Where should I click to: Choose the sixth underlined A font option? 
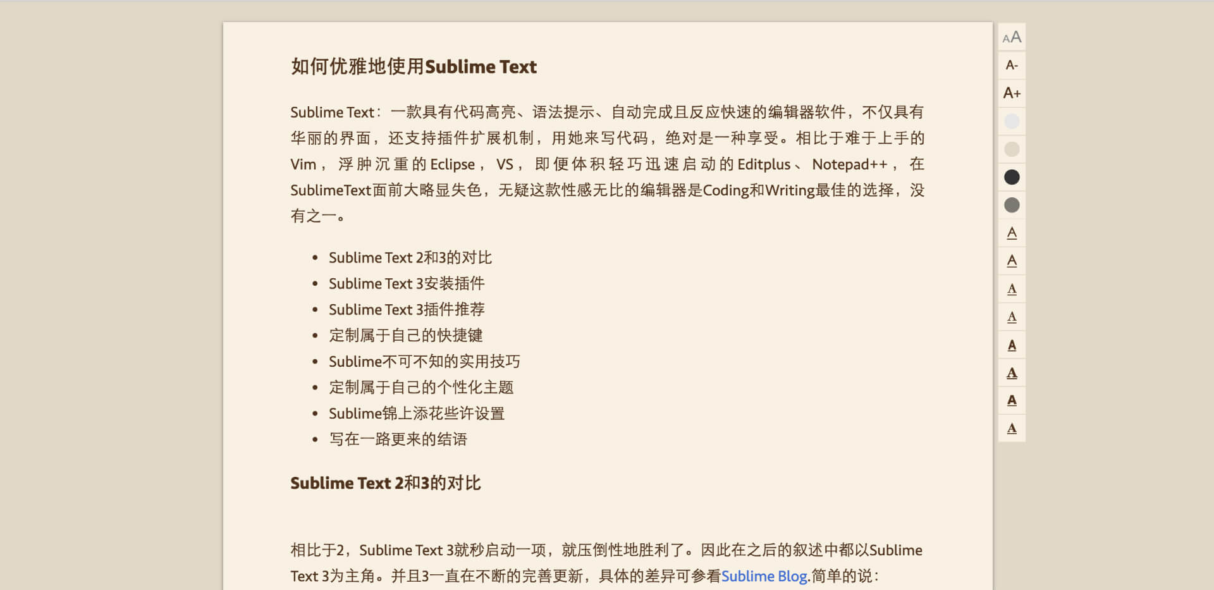pos(1012,373)
